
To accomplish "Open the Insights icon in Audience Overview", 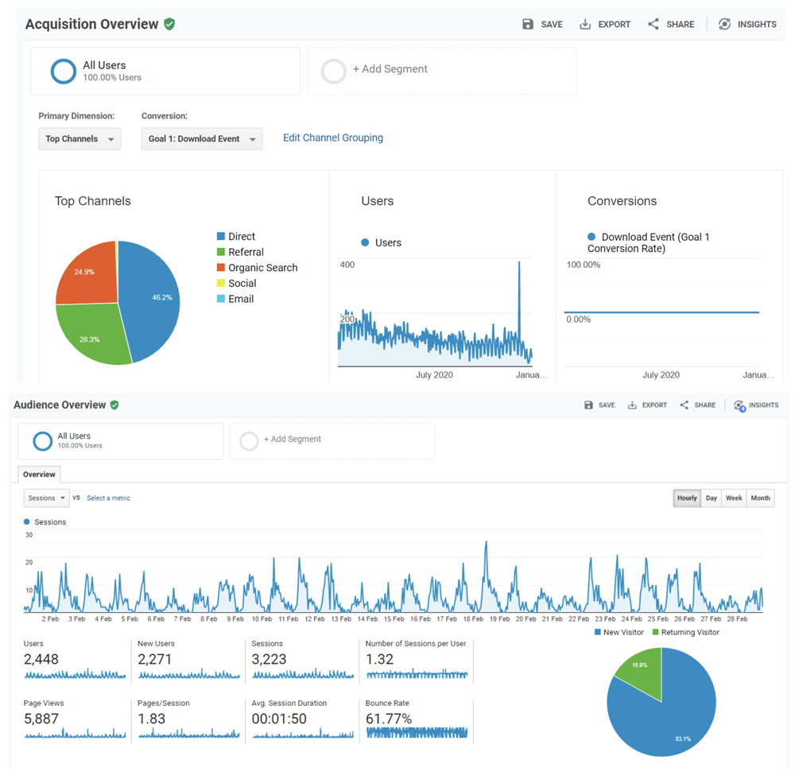I will tap(739, 405).
